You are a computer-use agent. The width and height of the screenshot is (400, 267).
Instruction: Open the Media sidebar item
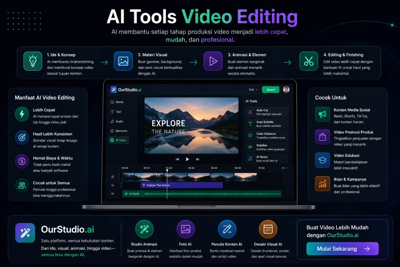click(x=117, y=102)
